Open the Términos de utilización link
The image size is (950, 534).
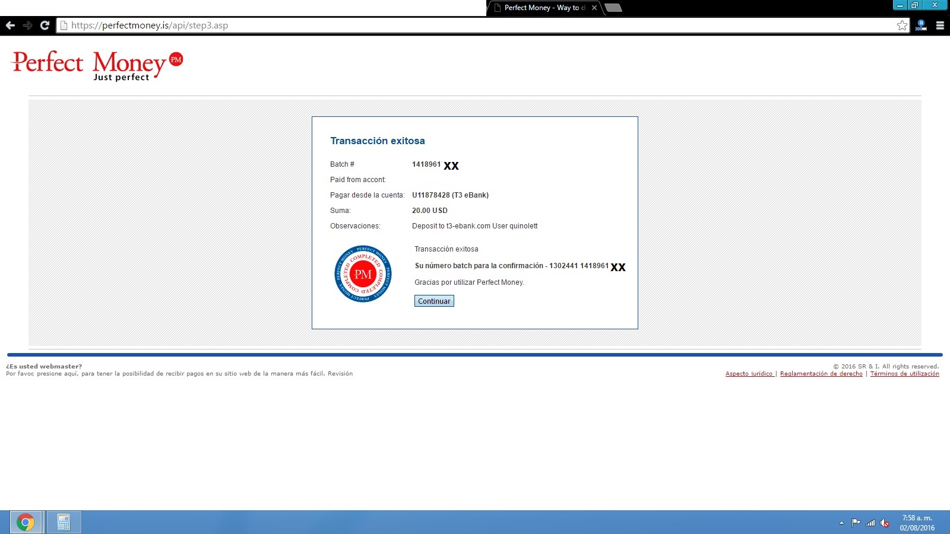(904, 374)
